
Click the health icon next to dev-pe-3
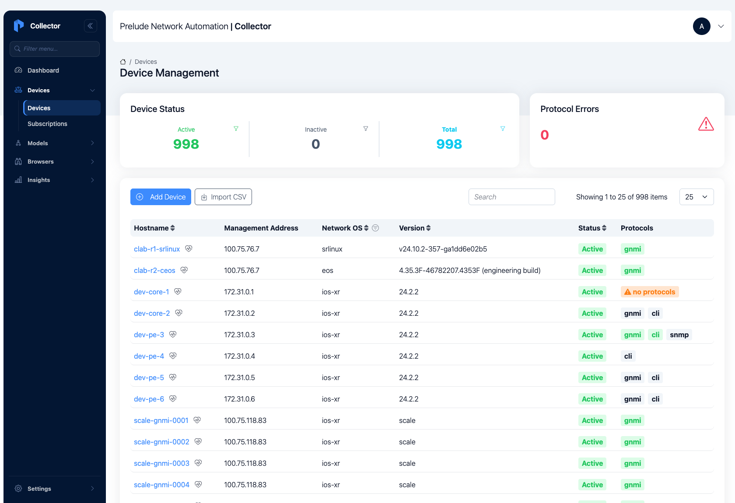173,334
